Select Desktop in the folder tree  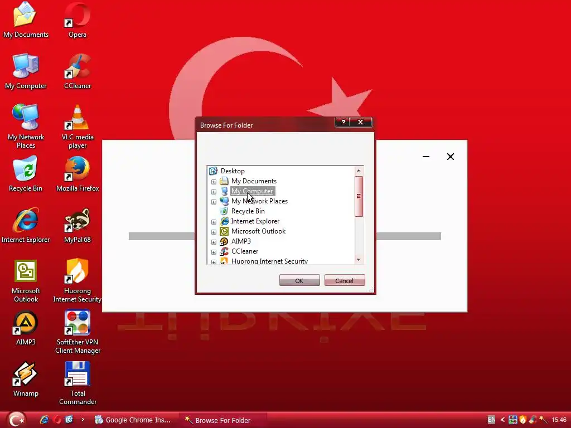233,171
